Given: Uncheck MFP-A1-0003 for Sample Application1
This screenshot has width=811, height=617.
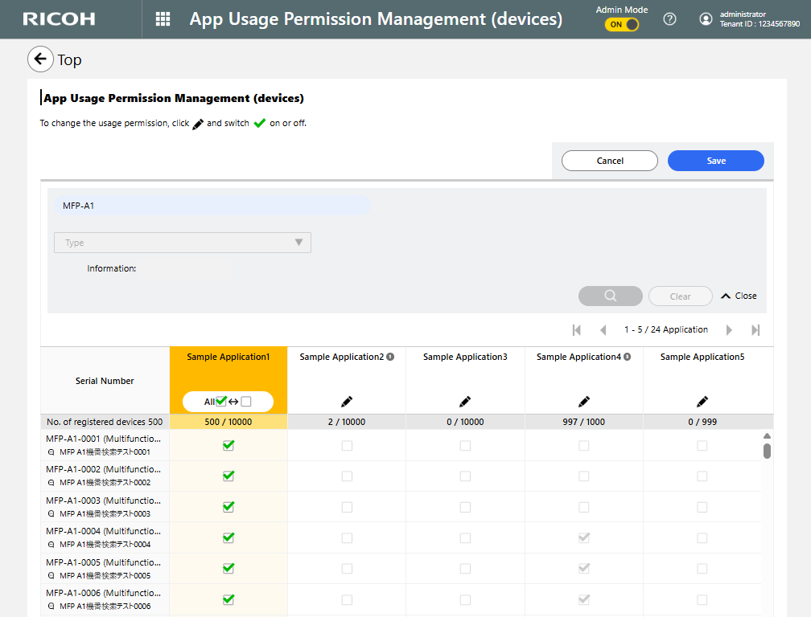Looking at the screenshot, I should tap(228, 507).
